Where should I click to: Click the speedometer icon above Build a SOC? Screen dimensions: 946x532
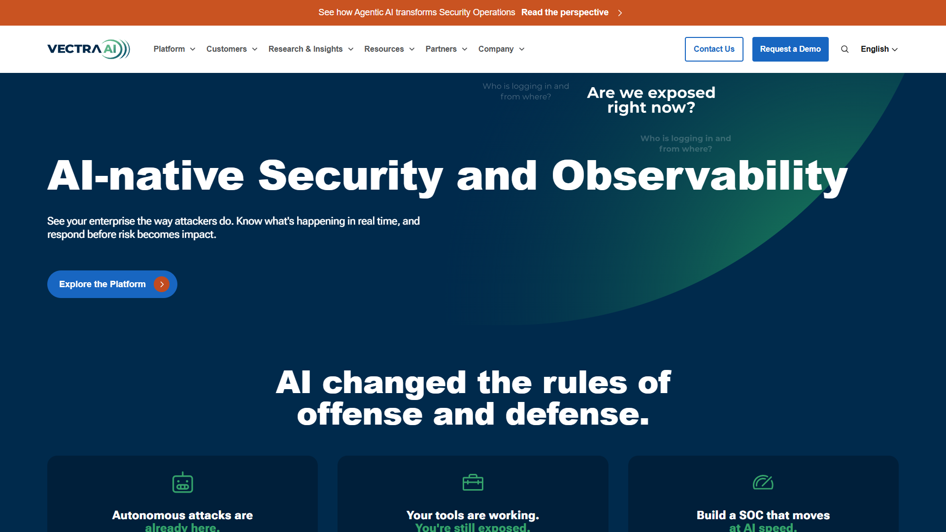(763, 482)
